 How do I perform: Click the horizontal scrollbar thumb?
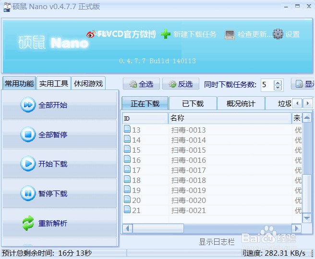click(x=158, y=228)
